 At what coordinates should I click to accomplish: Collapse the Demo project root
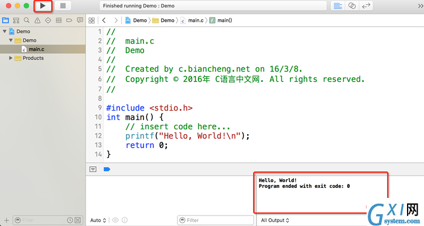[x=5, y=32]
